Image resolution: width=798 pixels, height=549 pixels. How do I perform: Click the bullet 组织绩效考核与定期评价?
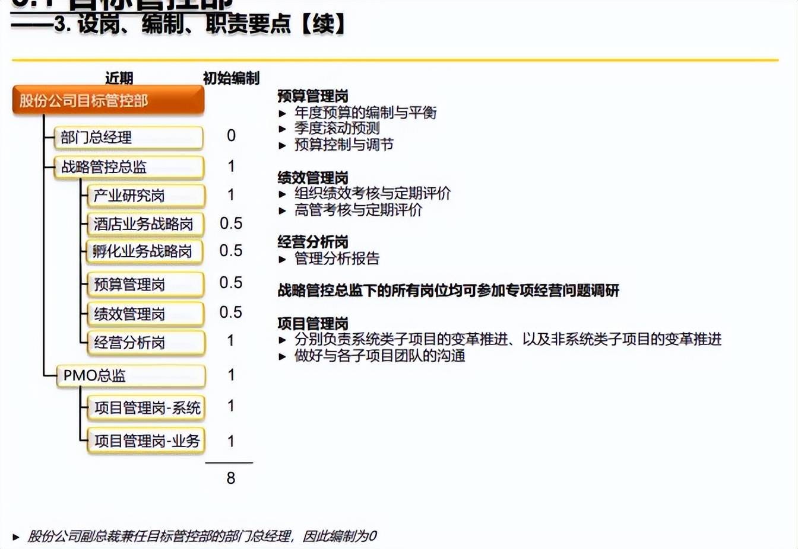point(372,193)
